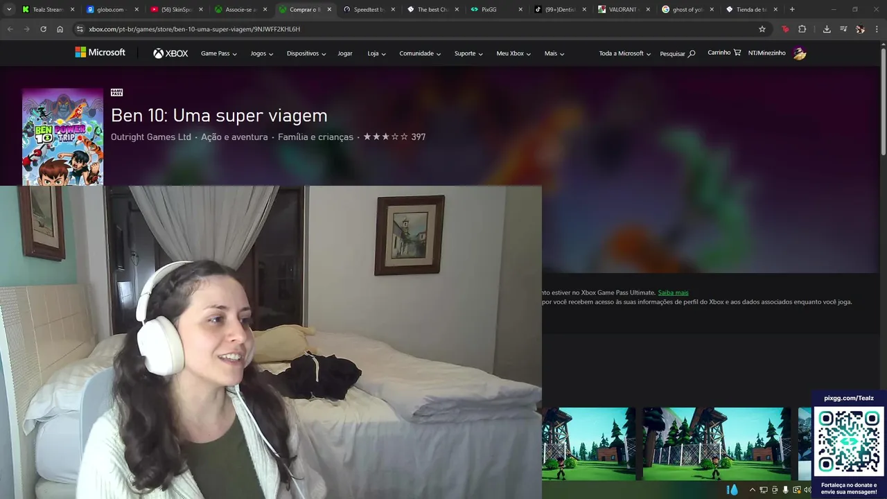Image resolution: width=887 pixels, height=499 pixels.
Task: Open the Microsoft logo homepage link
Action: click(100, 53)
